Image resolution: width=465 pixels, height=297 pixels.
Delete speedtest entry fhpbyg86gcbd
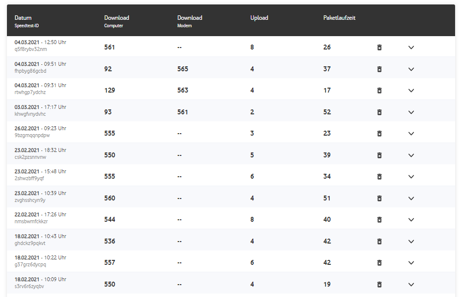coord(379,69)
